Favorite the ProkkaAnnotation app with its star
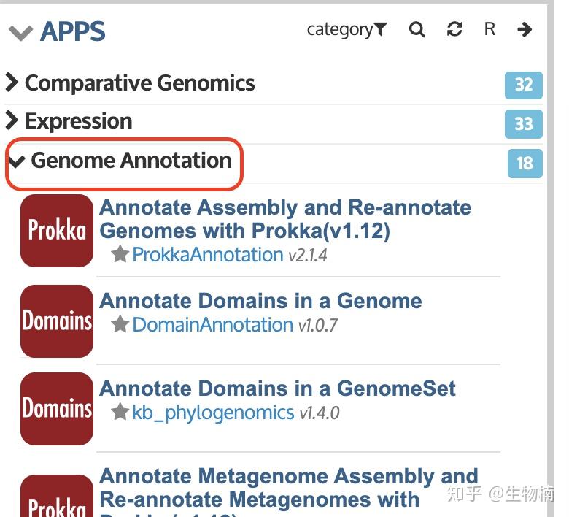Image resolution: width=569 pixels, height=517 pixels. pyautogui.click(x=120, y=255)
